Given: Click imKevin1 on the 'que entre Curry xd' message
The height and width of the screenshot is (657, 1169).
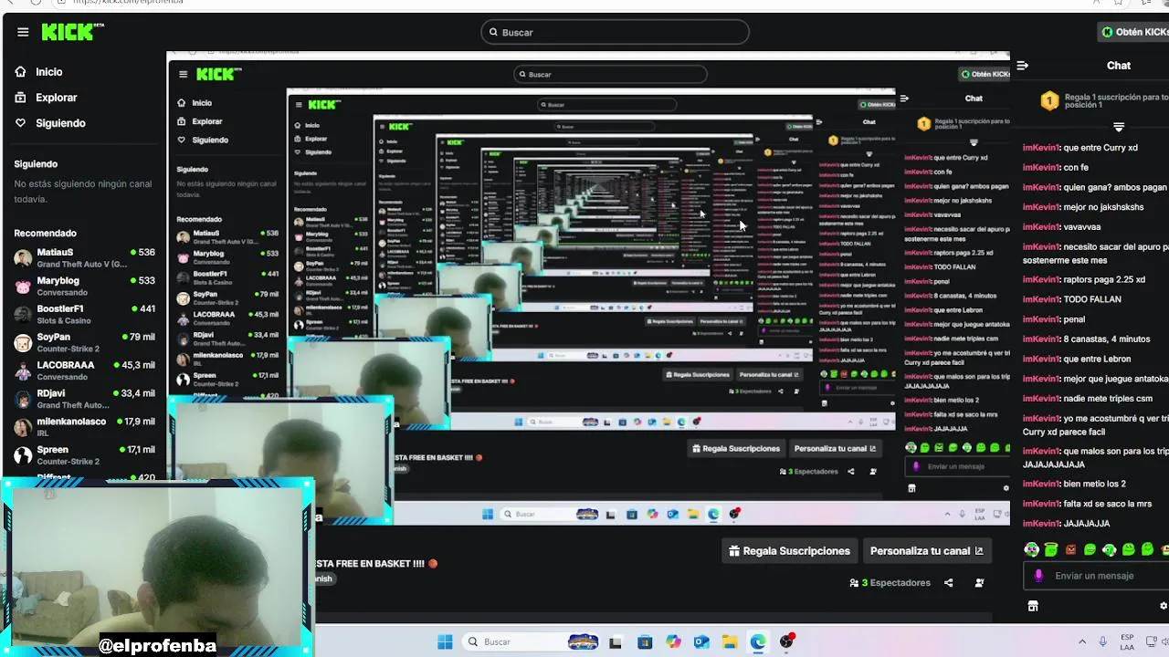Looking at the screenshot, I should pyautogui.click(x=1041, y=148).
